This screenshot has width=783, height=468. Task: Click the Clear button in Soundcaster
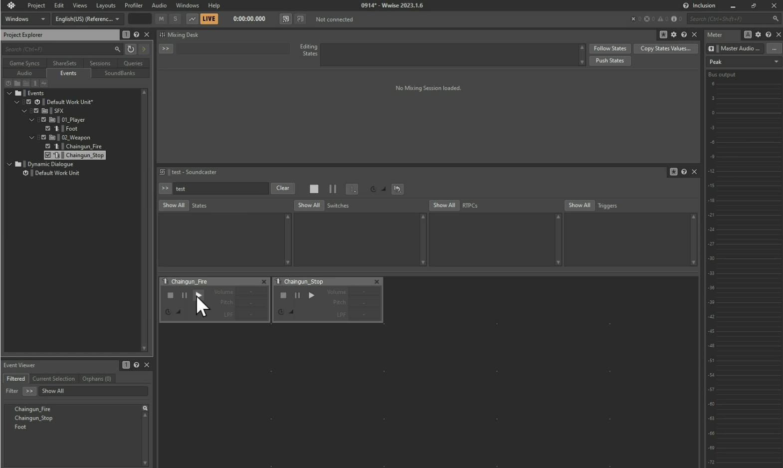(283, 188)
